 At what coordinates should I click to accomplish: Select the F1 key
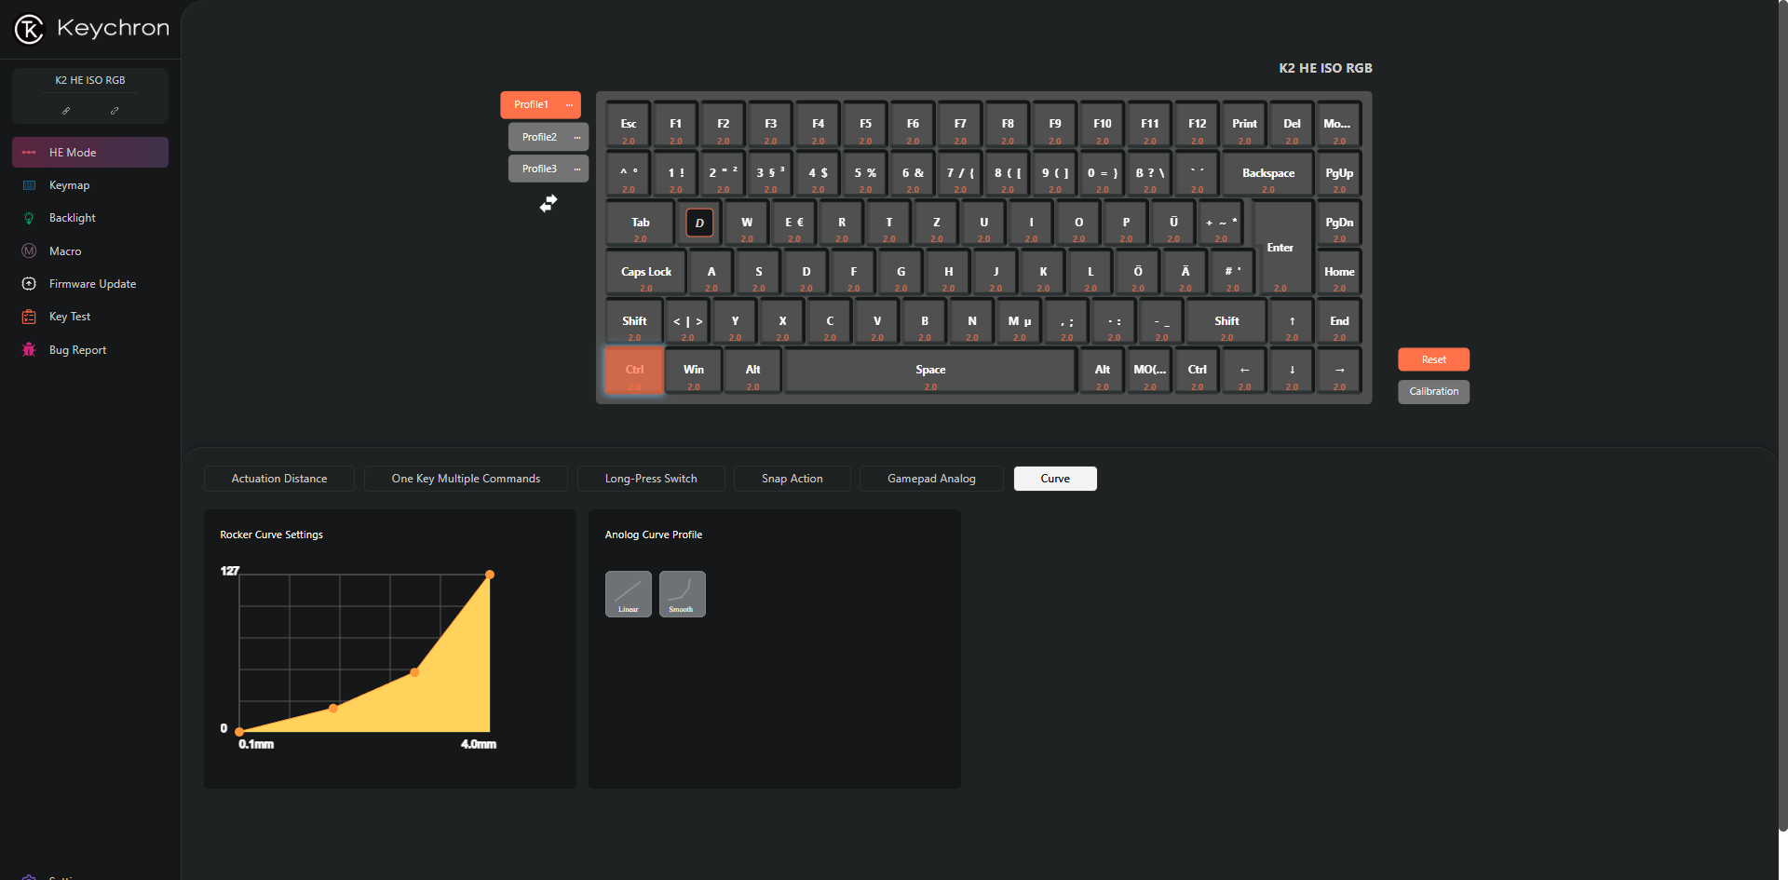pyautogui.click(x=675, y=126)
